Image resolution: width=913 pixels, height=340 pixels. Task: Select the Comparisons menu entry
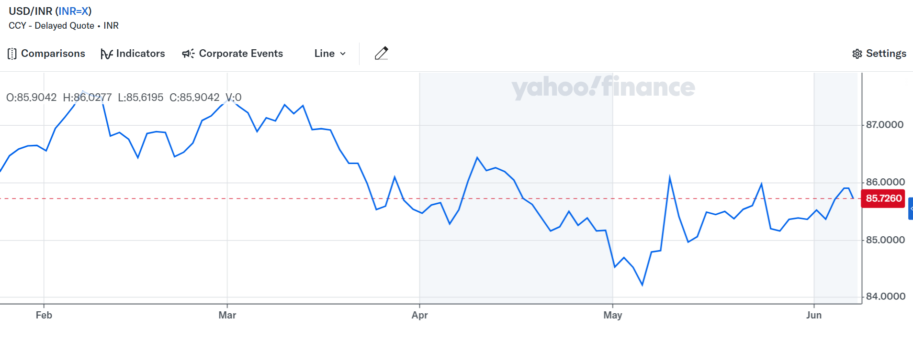click(x=53, y=54)
